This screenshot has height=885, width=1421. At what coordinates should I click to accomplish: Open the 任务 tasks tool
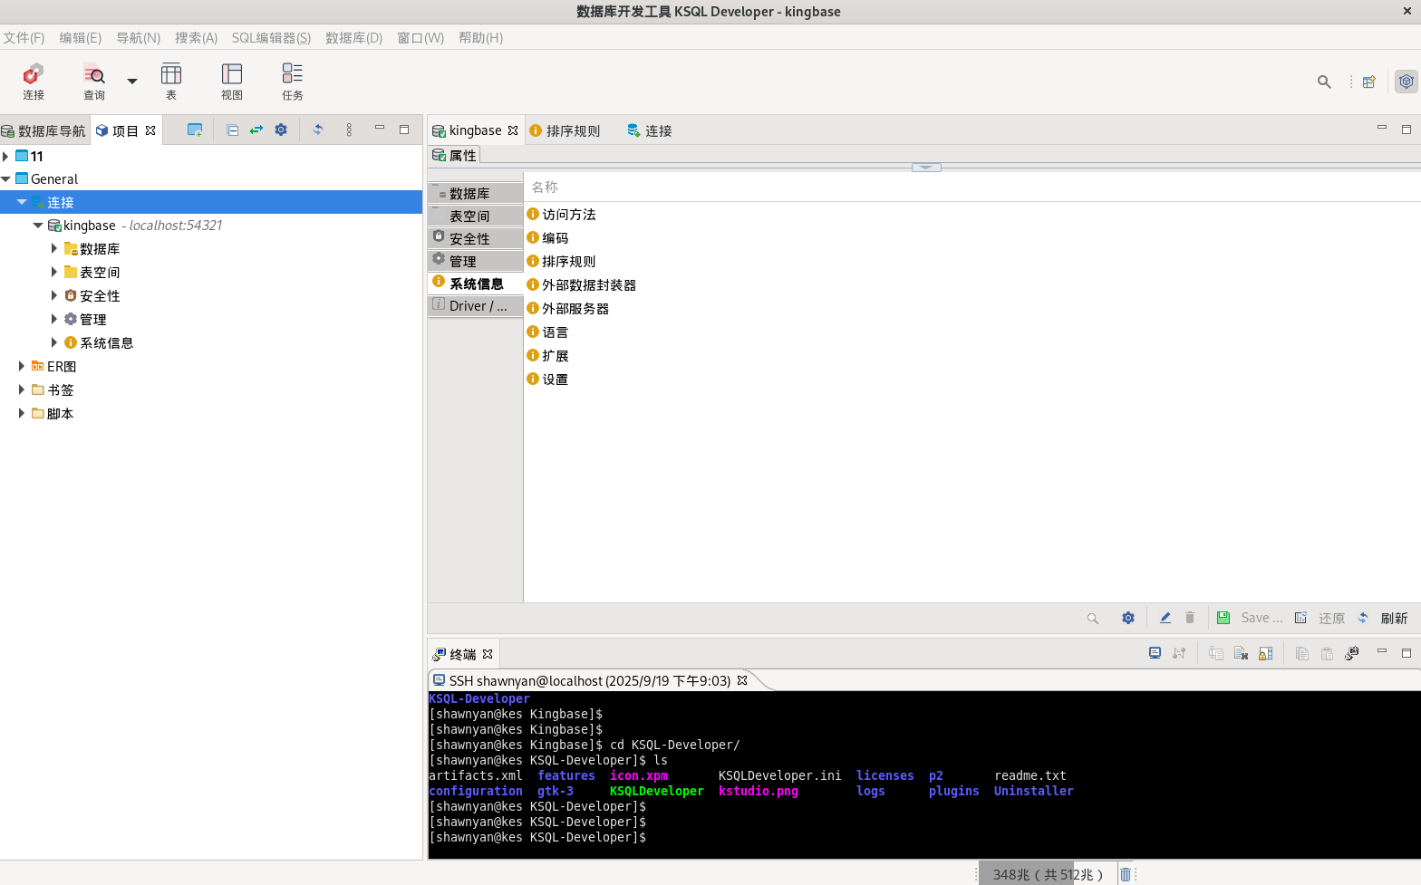tap(293, 81)
